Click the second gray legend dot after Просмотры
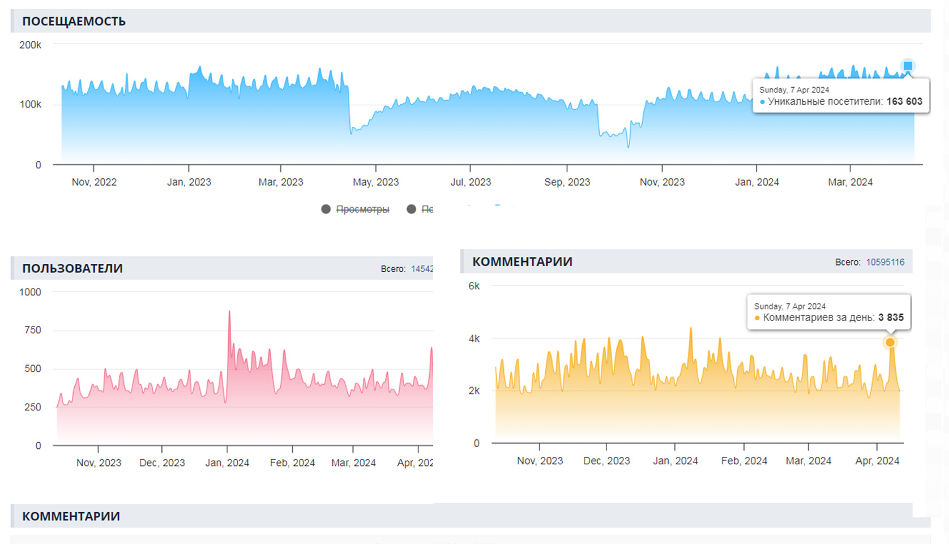 pos(412,209)
